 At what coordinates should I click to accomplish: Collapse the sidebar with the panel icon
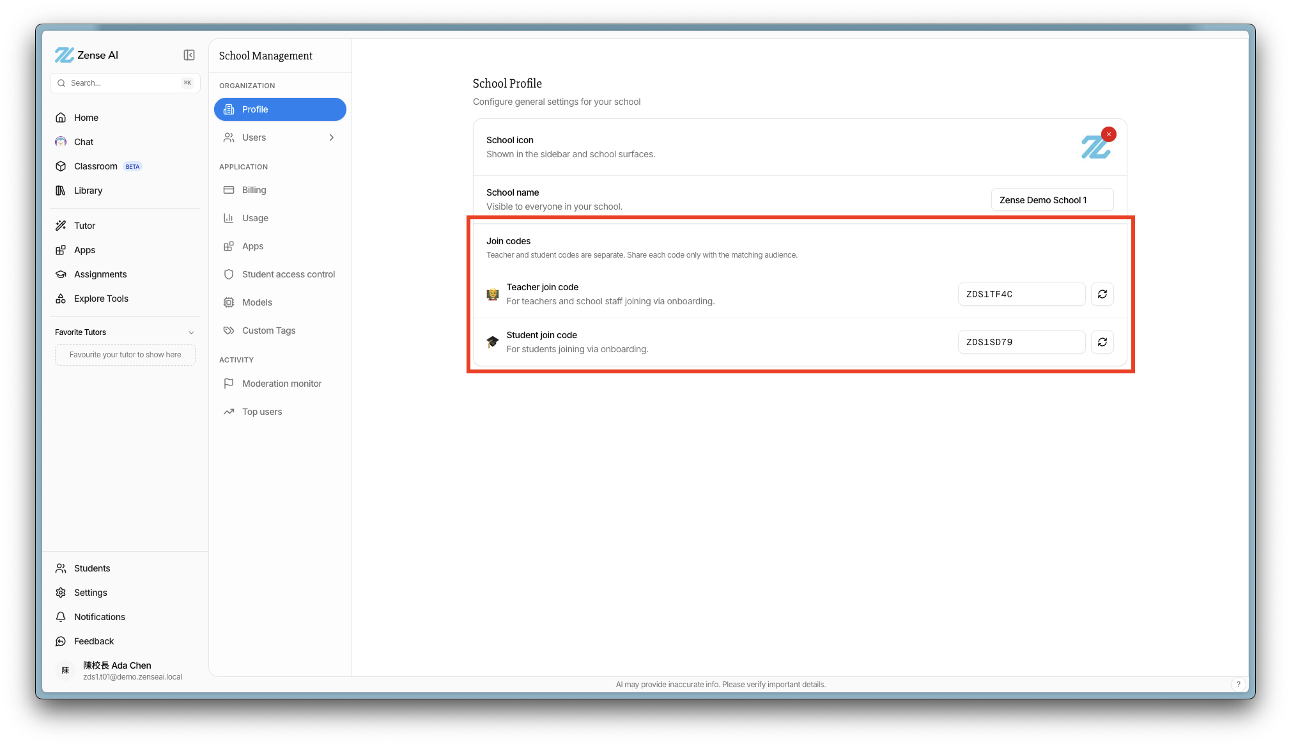[189, 55]
